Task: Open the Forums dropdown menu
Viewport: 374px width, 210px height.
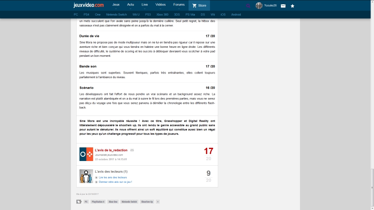Action: point(179,5)
